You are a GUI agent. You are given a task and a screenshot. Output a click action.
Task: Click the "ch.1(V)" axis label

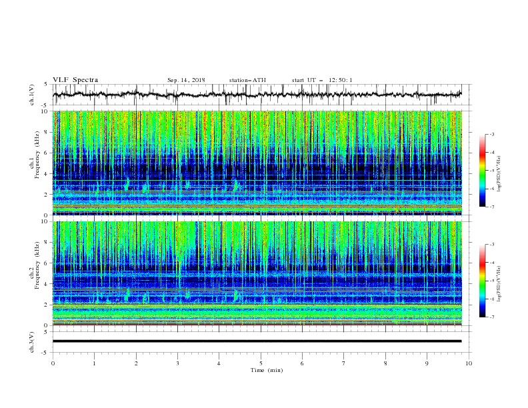[x=32, y=95]
